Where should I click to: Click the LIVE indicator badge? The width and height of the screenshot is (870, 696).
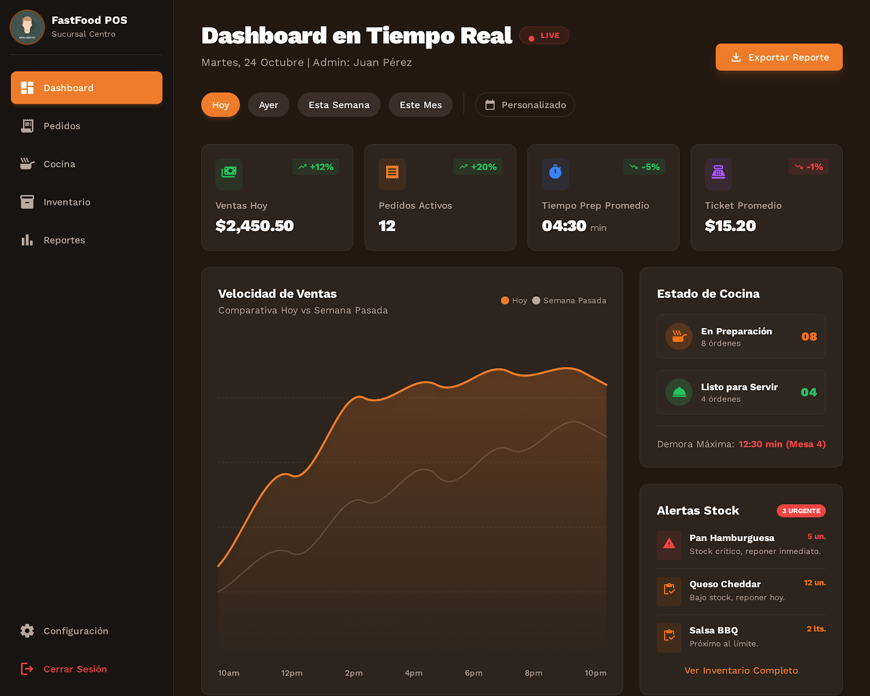tap(544, 35)
